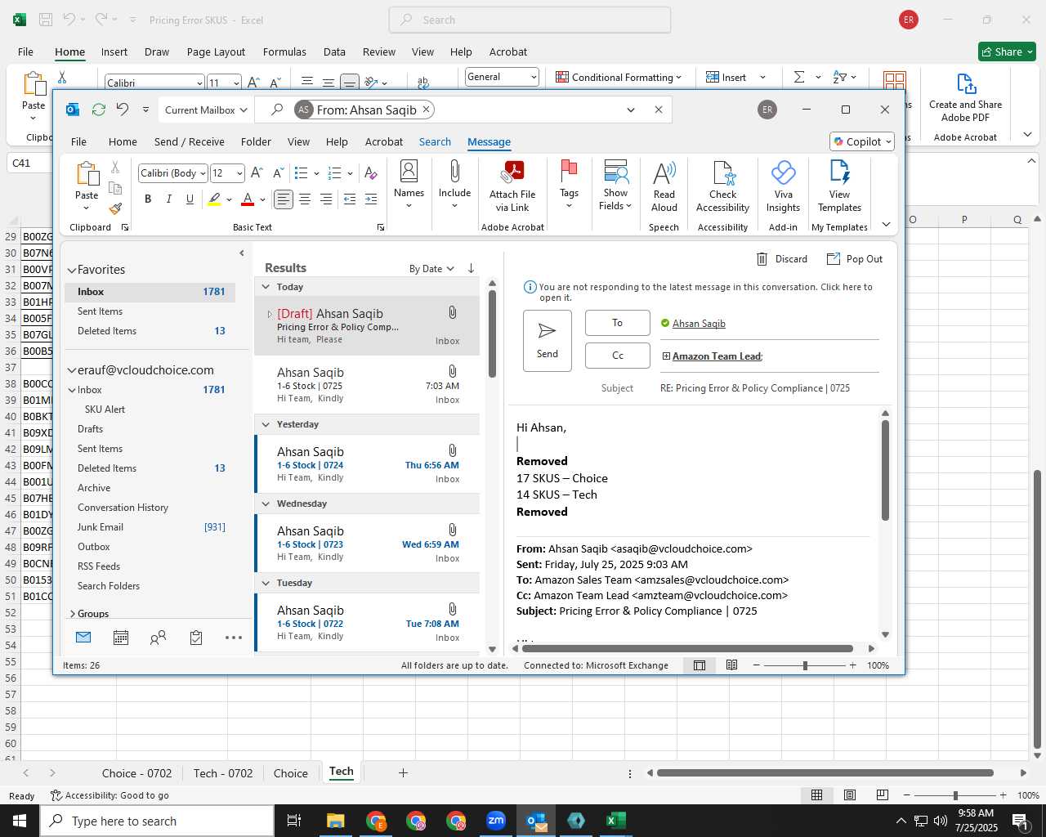Screen dimensions: 1046x837
Task: Apply bullets list formatting
Action: click(301, 173)
